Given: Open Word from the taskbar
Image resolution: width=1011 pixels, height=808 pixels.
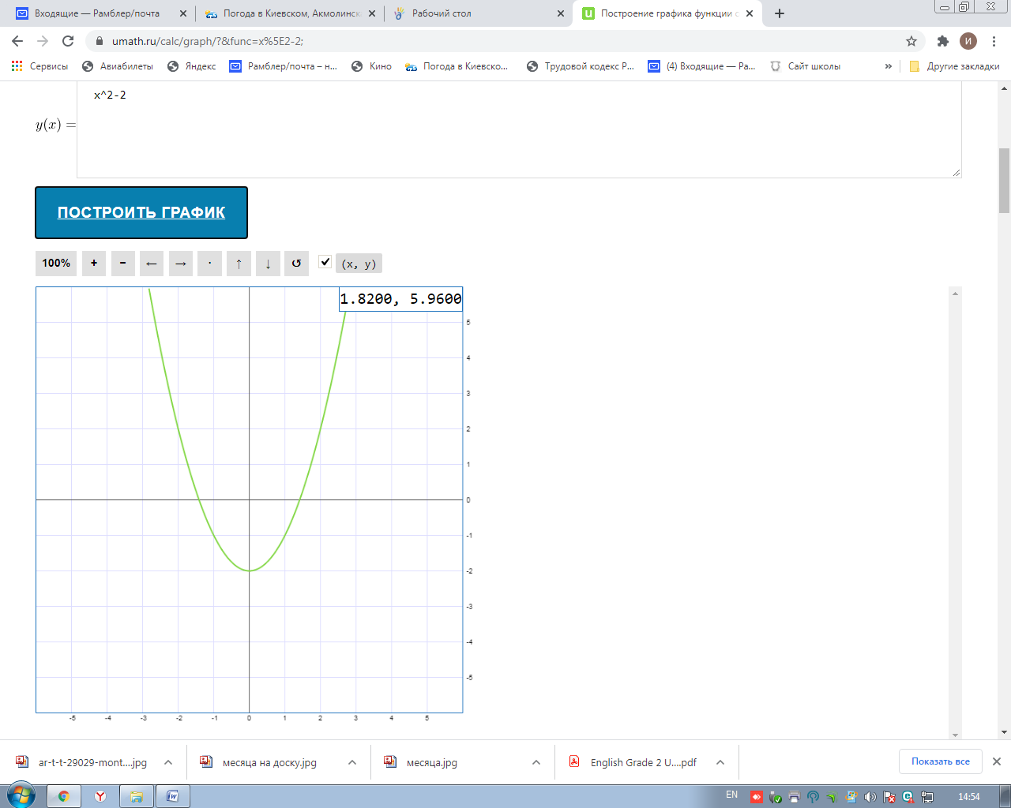Looking at the screenshot, I should click(x=172, y=796).
